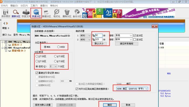The width and height of the screenshot is (189, 107).
Task: Open the File (文件) menu
Action: pyautogui.click(x=4, y=6)
